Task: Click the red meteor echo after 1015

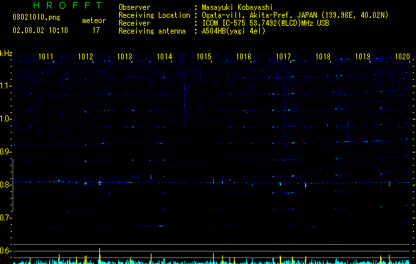Action: pyautogui.click(x=213, y=181)
